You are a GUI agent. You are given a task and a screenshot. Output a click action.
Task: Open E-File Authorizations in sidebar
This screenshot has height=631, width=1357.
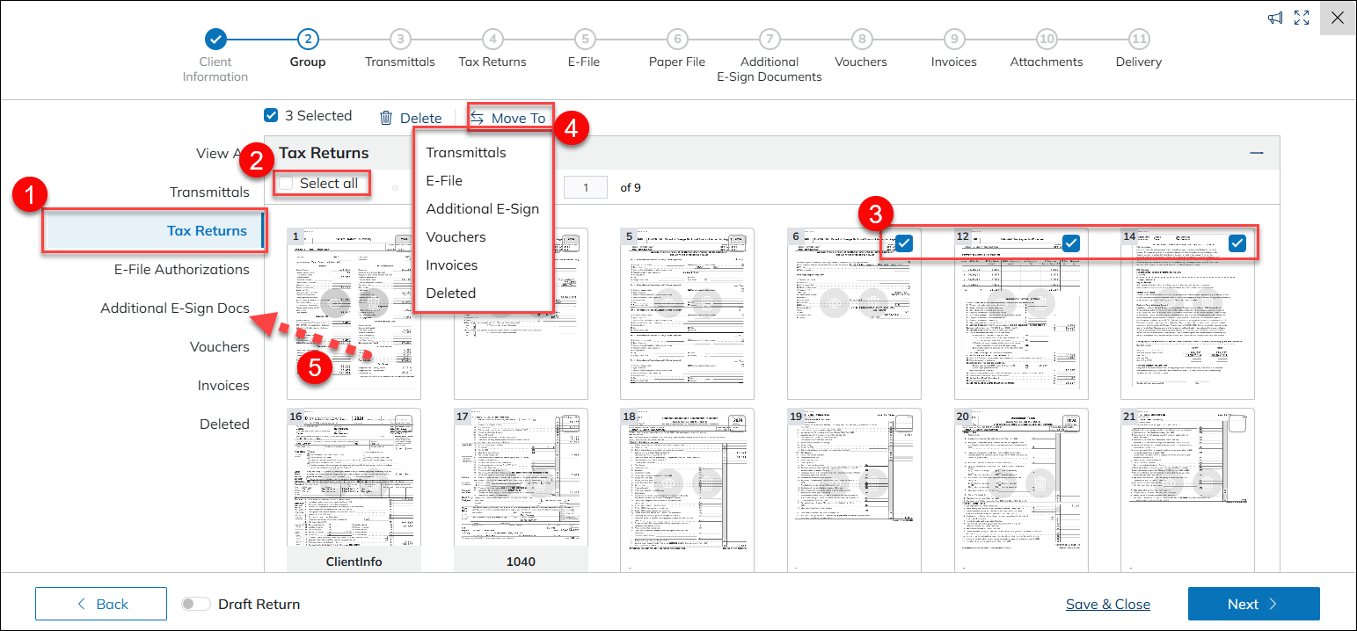point(181,270)
